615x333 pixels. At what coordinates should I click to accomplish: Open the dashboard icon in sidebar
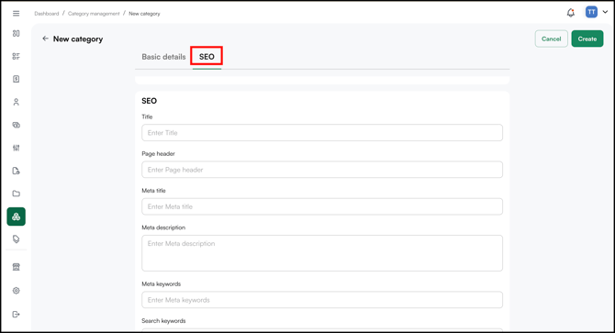(17, 33)
